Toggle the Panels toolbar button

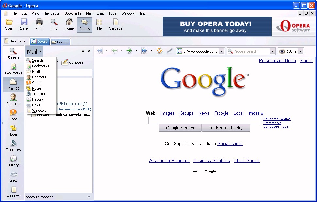[85, 25]
